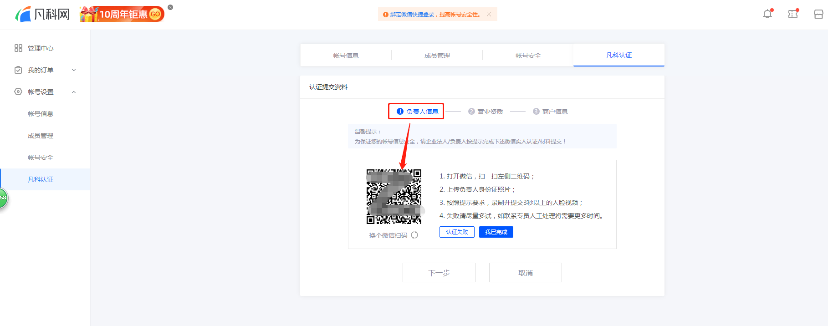Click the 下一步 button

[439, 273]
